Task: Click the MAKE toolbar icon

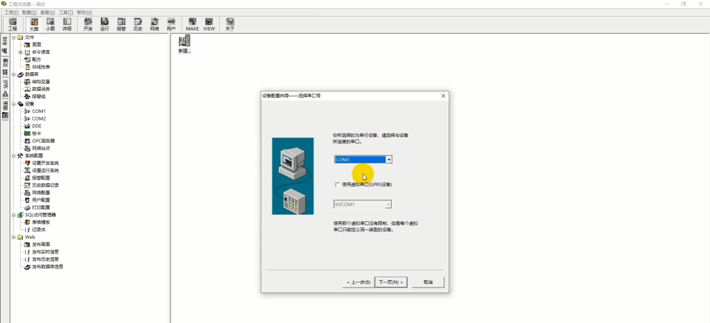Action: point(192,25)
